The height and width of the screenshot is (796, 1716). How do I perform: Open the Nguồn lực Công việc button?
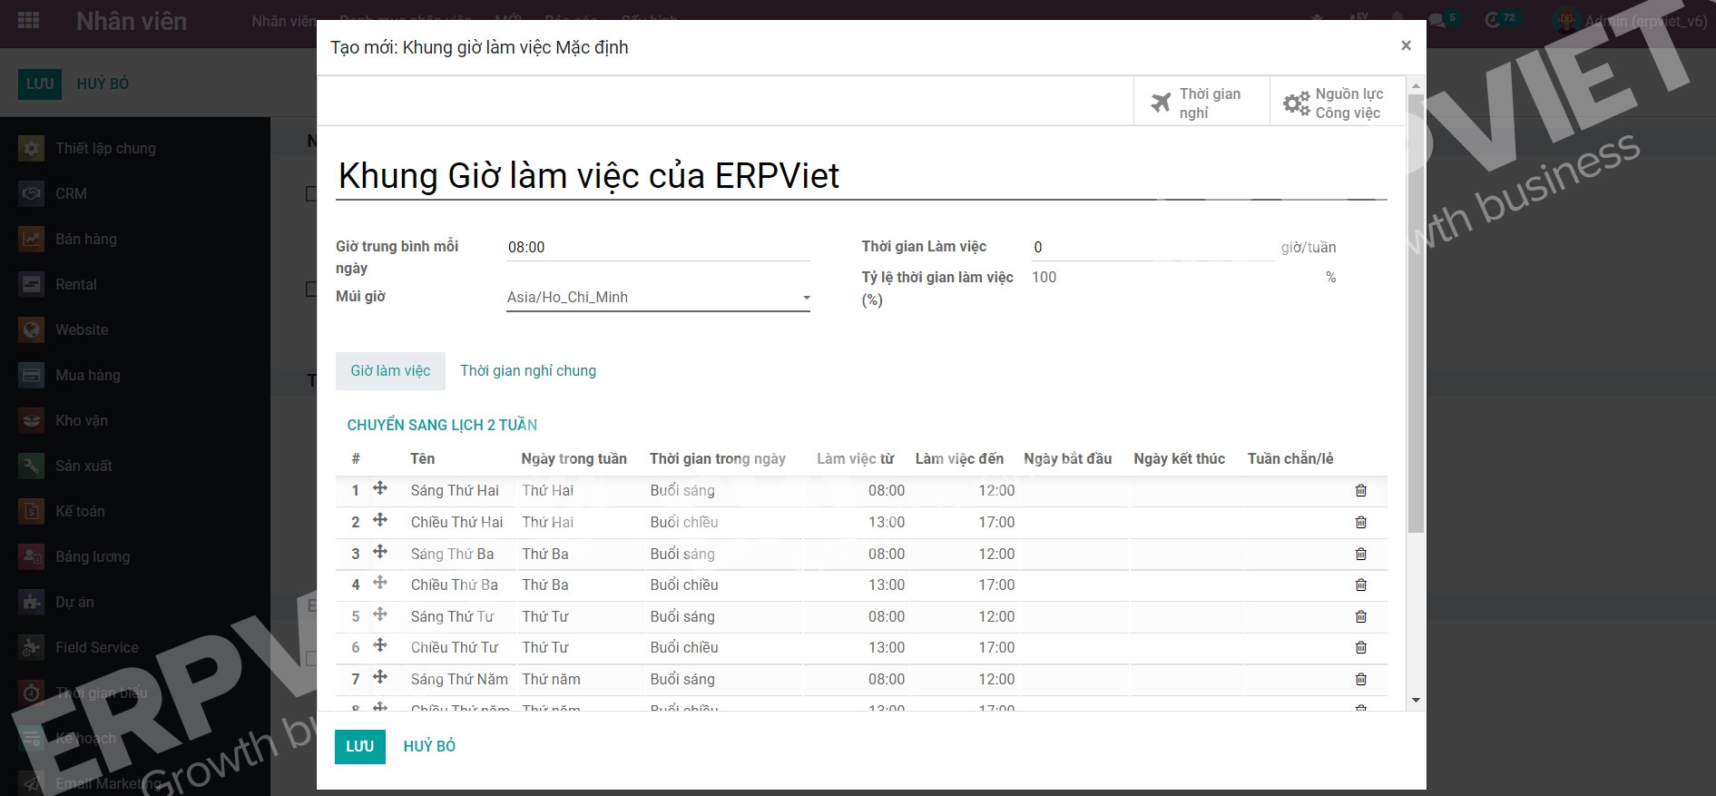[x=1338, y=103]
